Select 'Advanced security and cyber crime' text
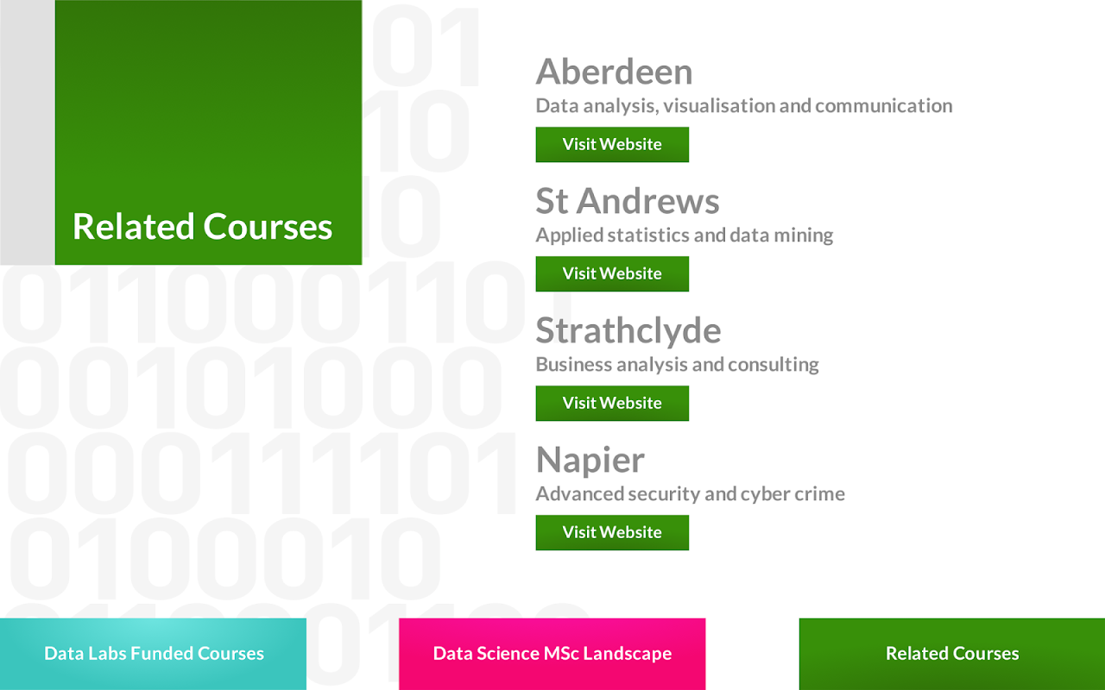 pyautogui.click(x=691, y=494)
